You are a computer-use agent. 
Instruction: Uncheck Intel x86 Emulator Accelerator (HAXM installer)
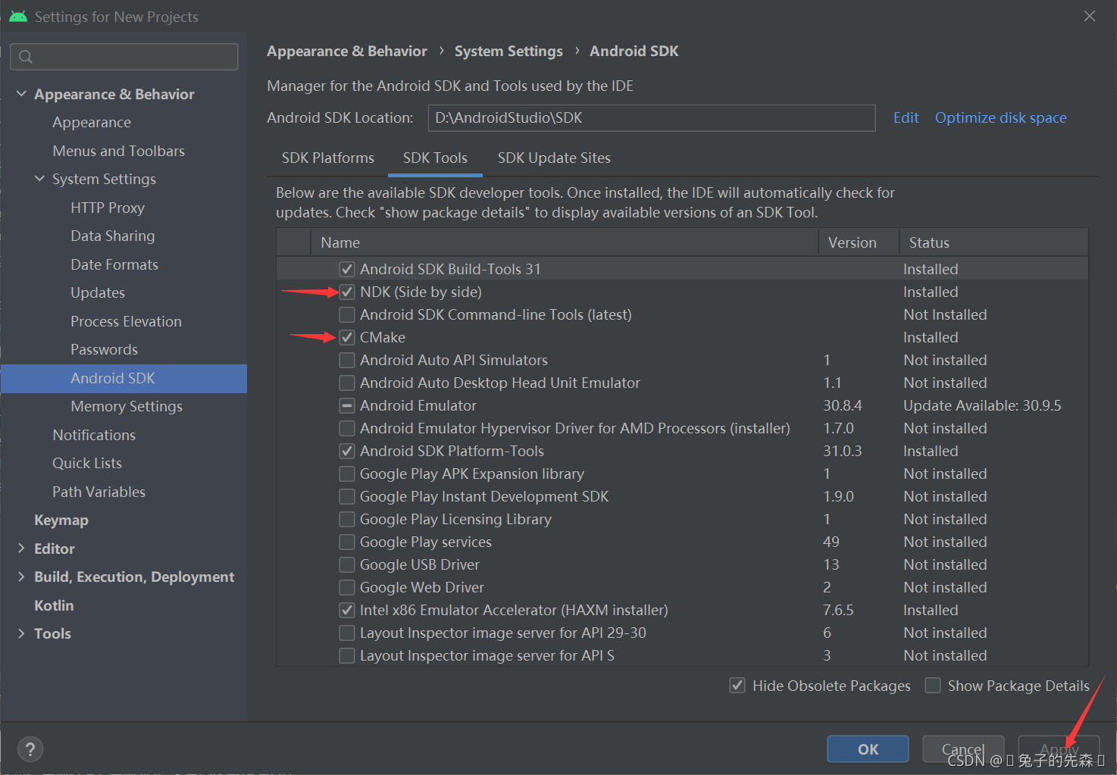[x=347, y=610]
